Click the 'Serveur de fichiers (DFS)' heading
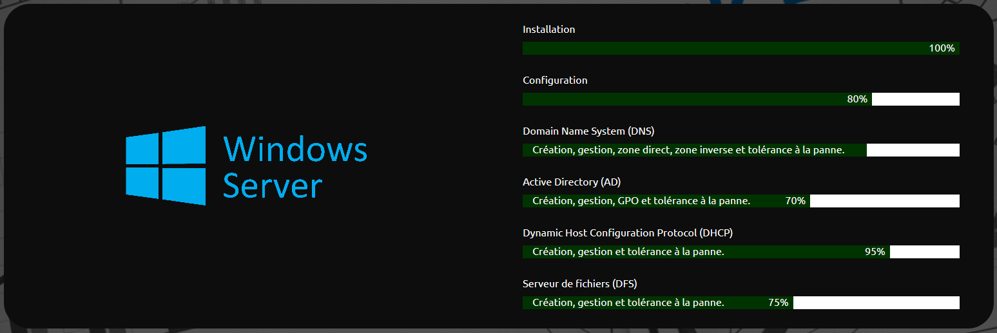The height and width of the screenshot is (333, 997). pos(579,284)
